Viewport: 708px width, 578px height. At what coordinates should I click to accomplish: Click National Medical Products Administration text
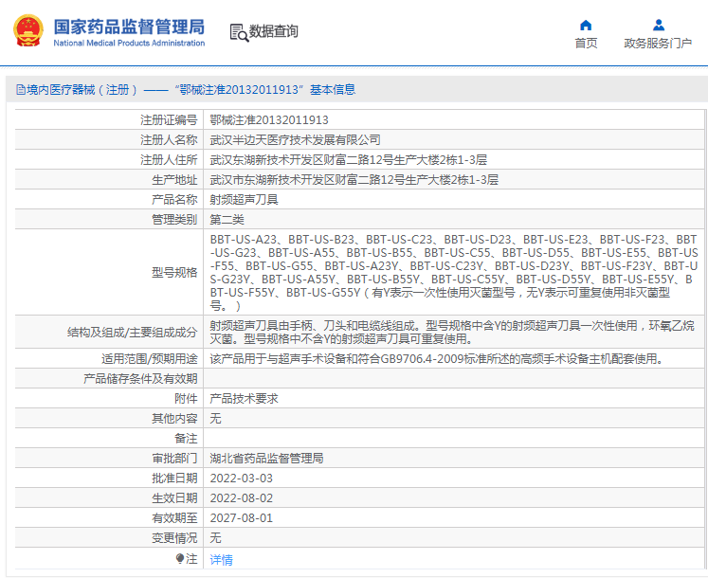(129, 43)
